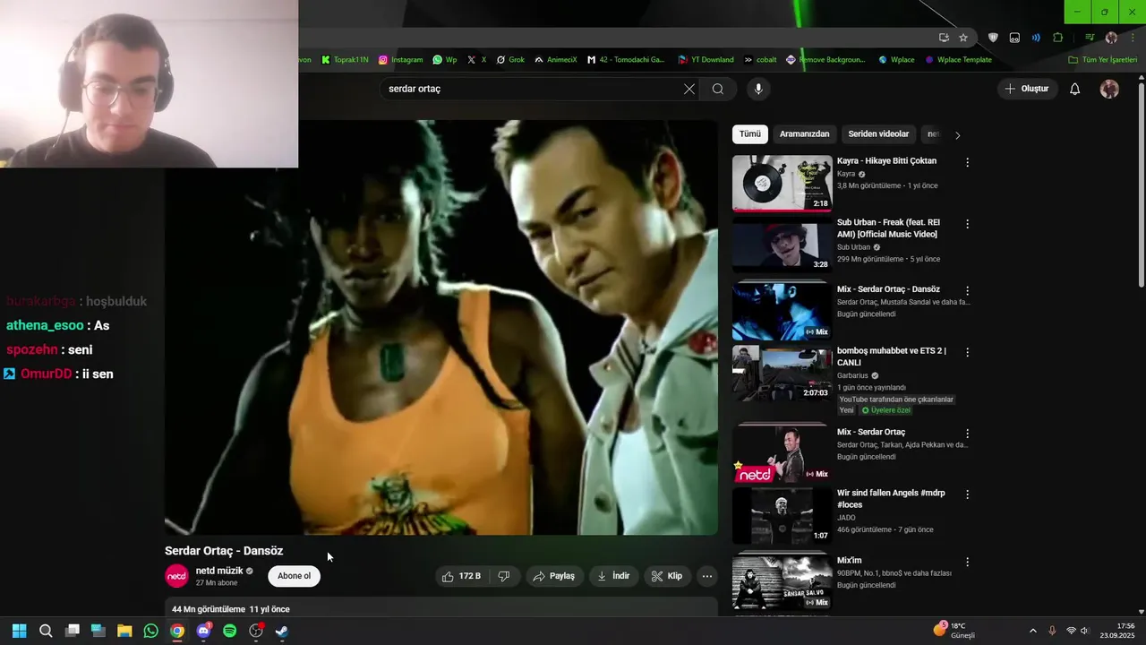Start voice search with microphone icon
The image size is (1146, 645).
tap(758, 89)
